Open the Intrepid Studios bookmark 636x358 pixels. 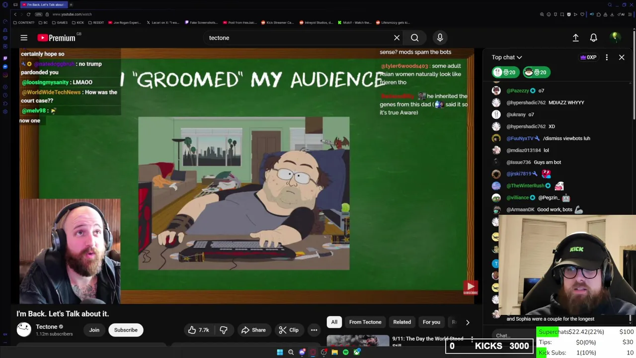(x=316, y=22)
